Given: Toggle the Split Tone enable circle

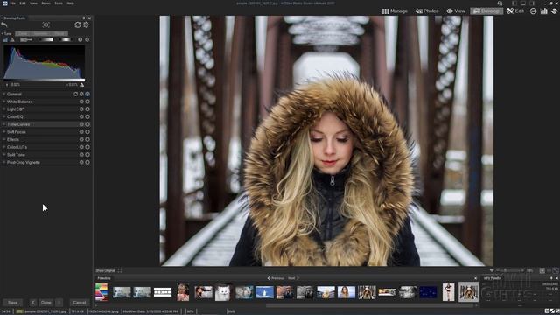Looking at the screenshot, I should pyautogui.click(x=87, y=155).
